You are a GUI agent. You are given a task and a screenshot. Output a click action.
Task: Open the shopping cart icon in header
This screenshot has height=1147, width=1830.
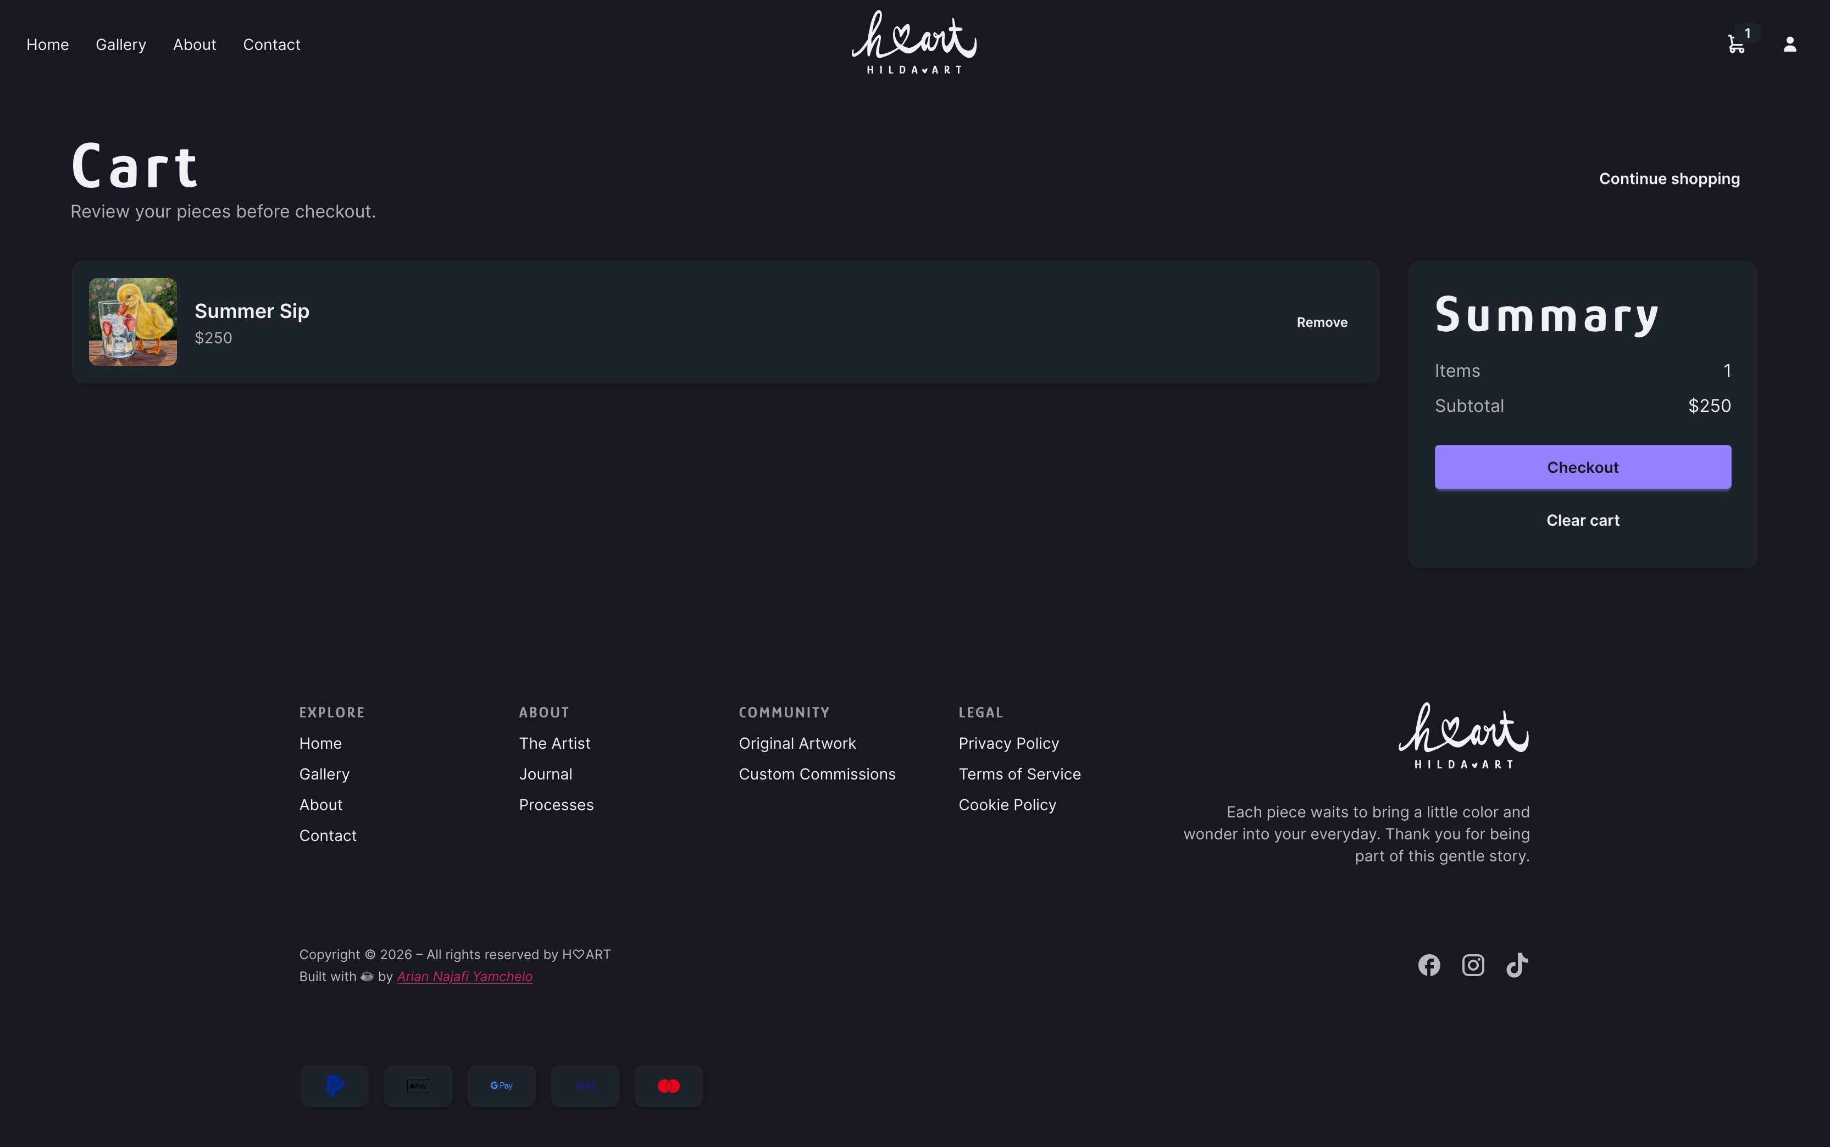[x=1736, y=44]
